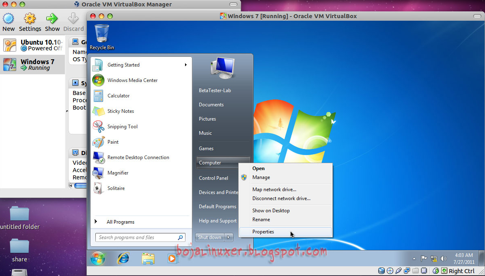
Task: Click the Show green arrow button
Action: point(52,22)
